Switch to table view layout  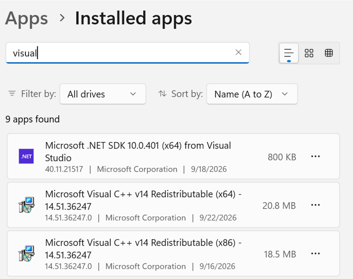click(329, 53)
